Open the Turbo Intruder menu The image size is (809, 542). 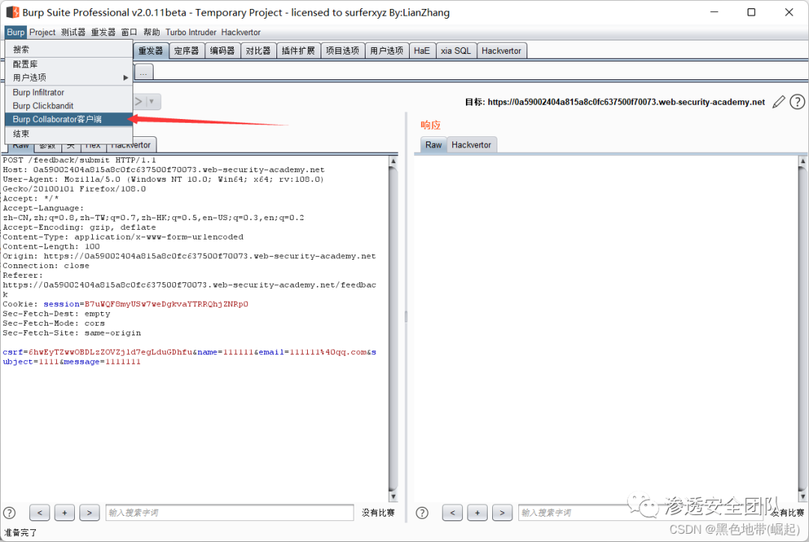tap(191, 32)
